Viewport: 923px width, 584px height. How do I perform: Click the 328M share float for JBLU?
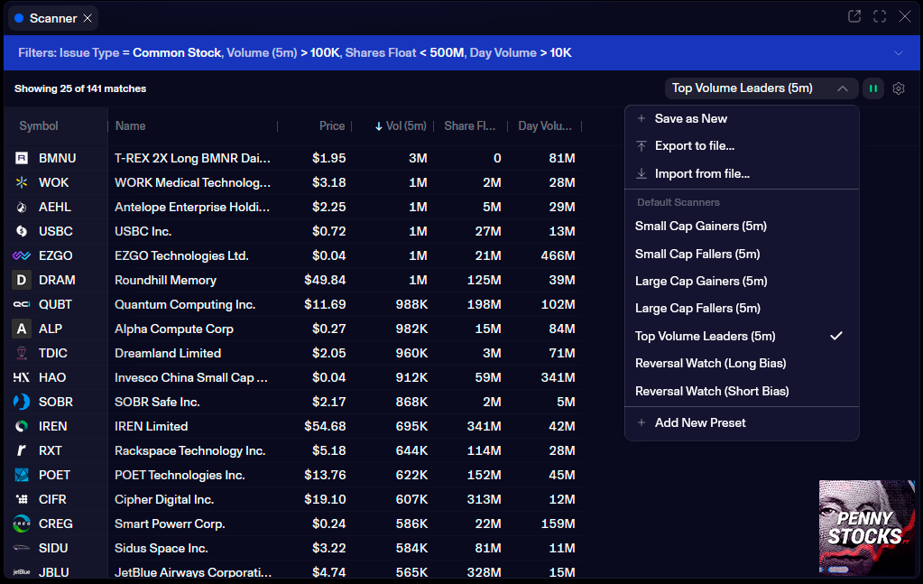[x=484, y=572]
